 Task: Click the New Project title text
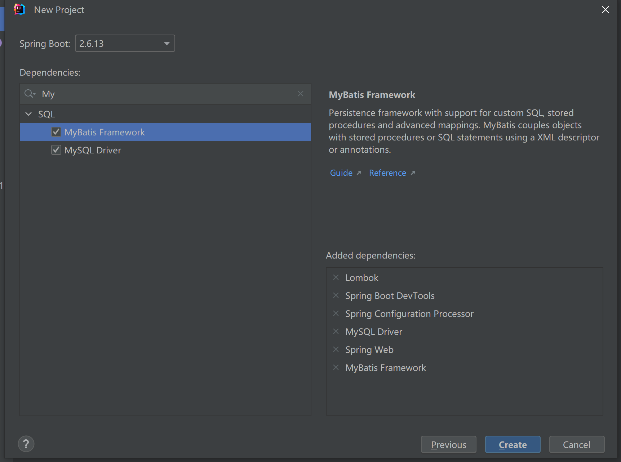[x=59, y=10]
